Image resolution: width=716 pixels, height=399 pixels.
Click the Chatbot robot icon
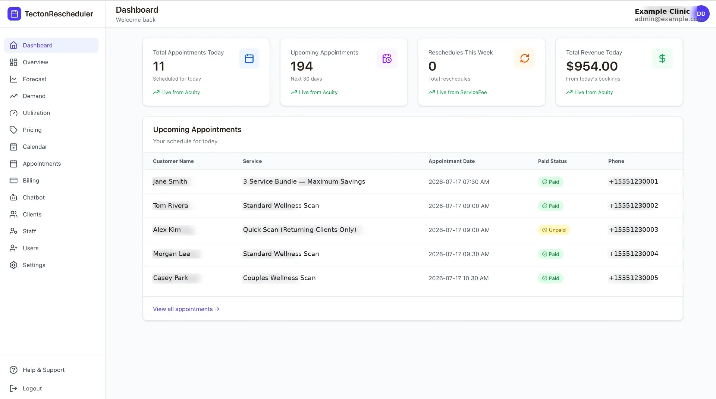tap(13, 197)
